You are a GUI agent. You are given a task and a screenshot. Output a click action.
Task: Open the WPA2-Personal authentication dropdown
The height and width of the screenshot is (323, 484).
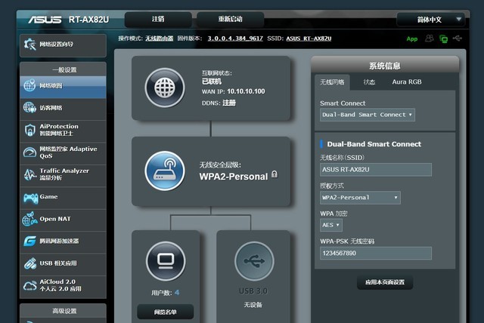(360, 198)
